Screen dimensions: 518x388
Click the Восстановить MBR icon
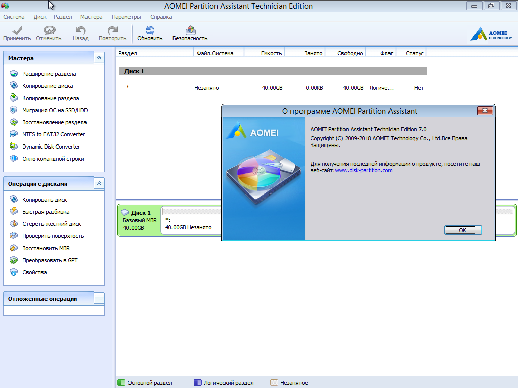point(14,248)
